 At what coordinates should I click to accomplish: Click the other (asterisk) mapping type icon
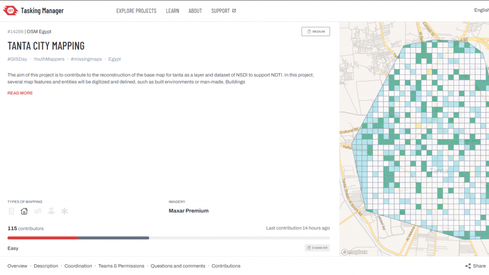tap(64, 211)
